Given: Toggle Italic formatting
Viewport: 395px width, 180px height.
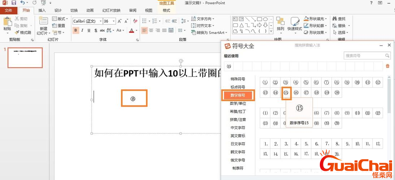Looking at the screenshot, I should tap(82, 30).
